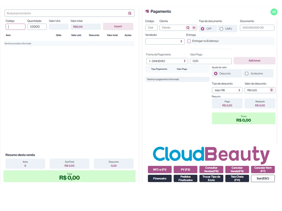
Task: Open the Forma de Pagamento dropdown
Action: [x=167, y=61]
